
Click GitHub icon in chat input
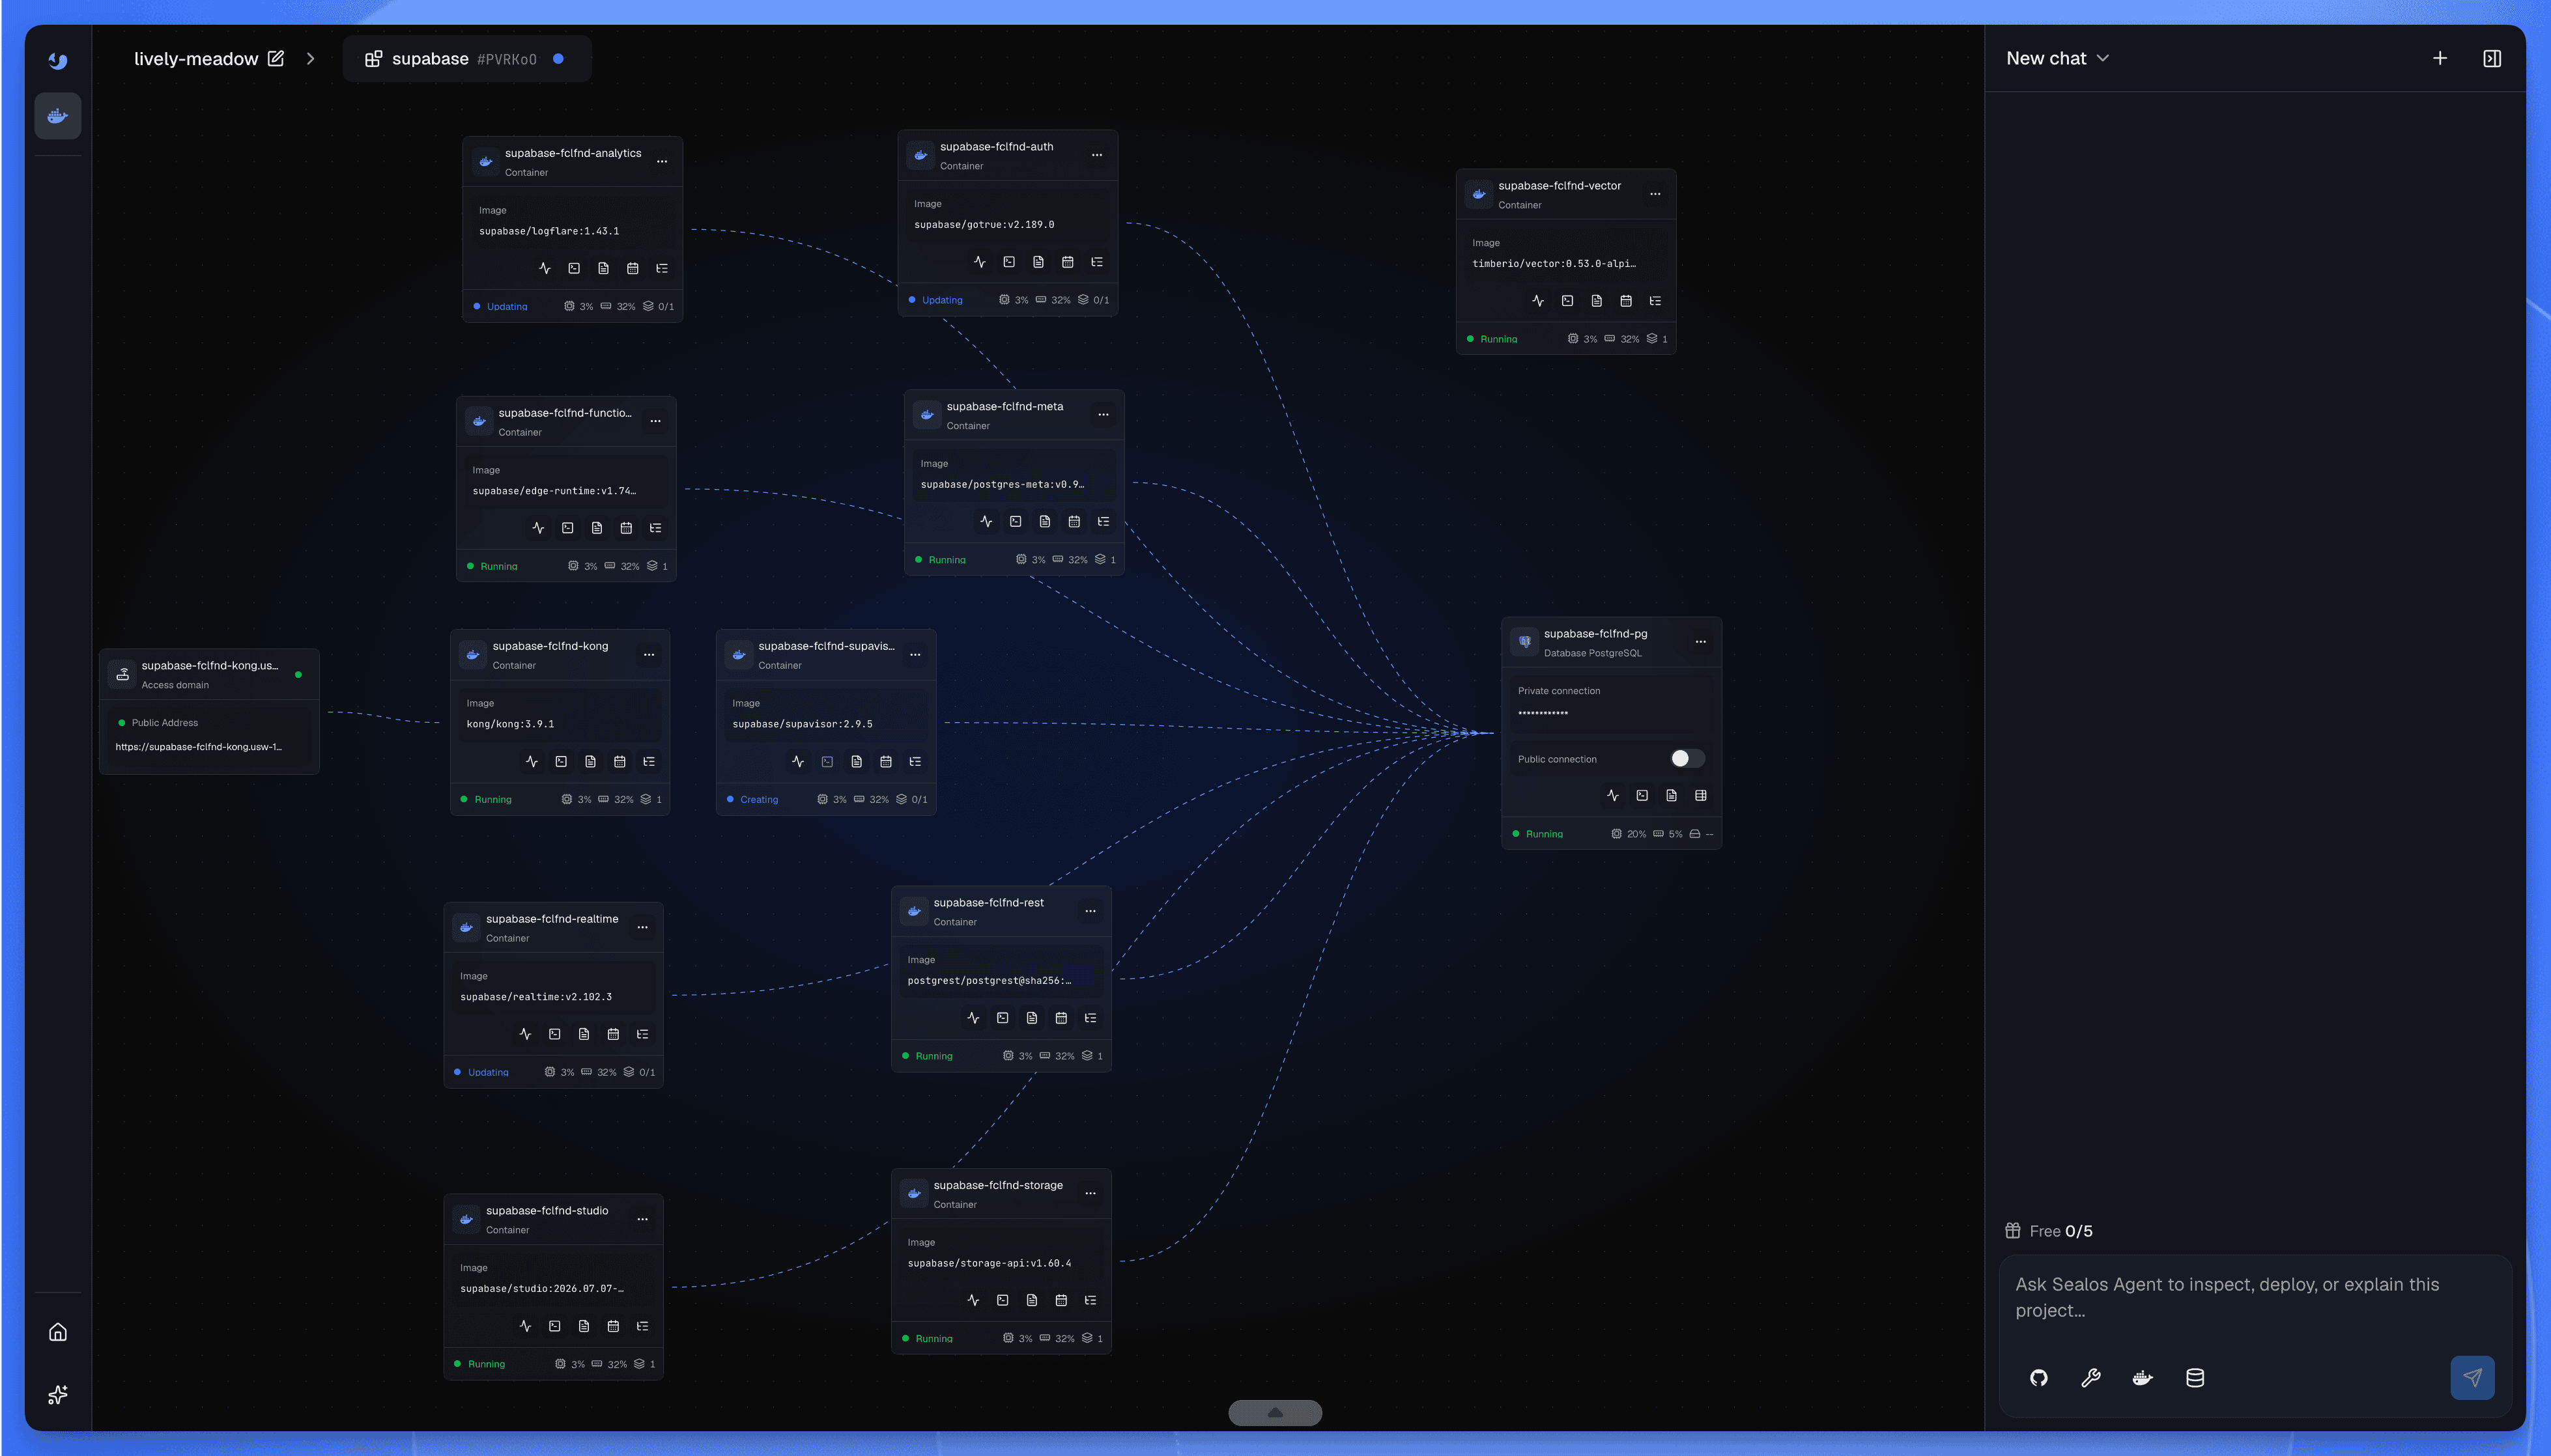[x=2039, y=1378]
